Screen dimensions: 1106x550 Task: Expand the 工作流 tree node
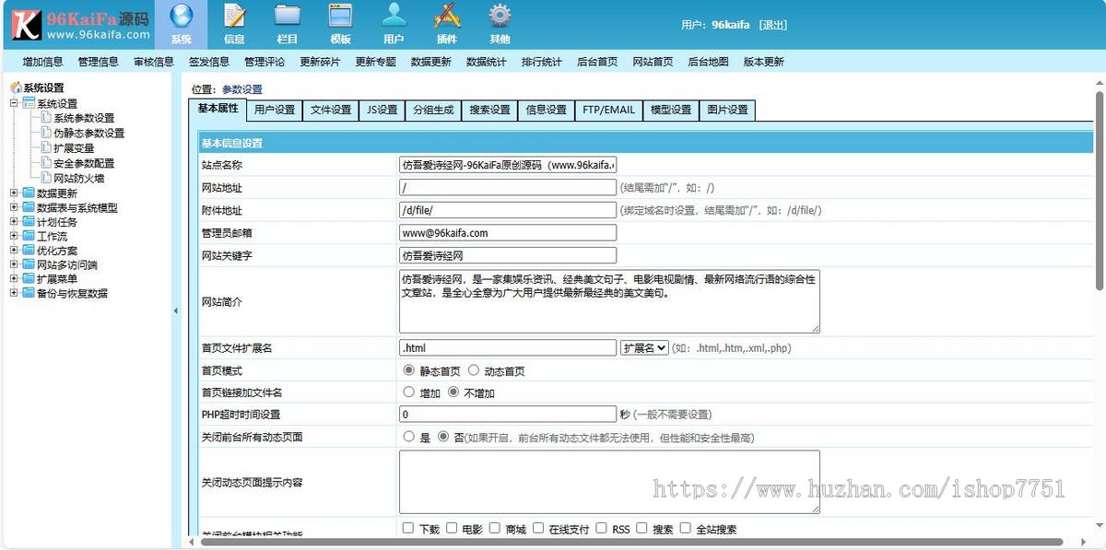point(14,237)
